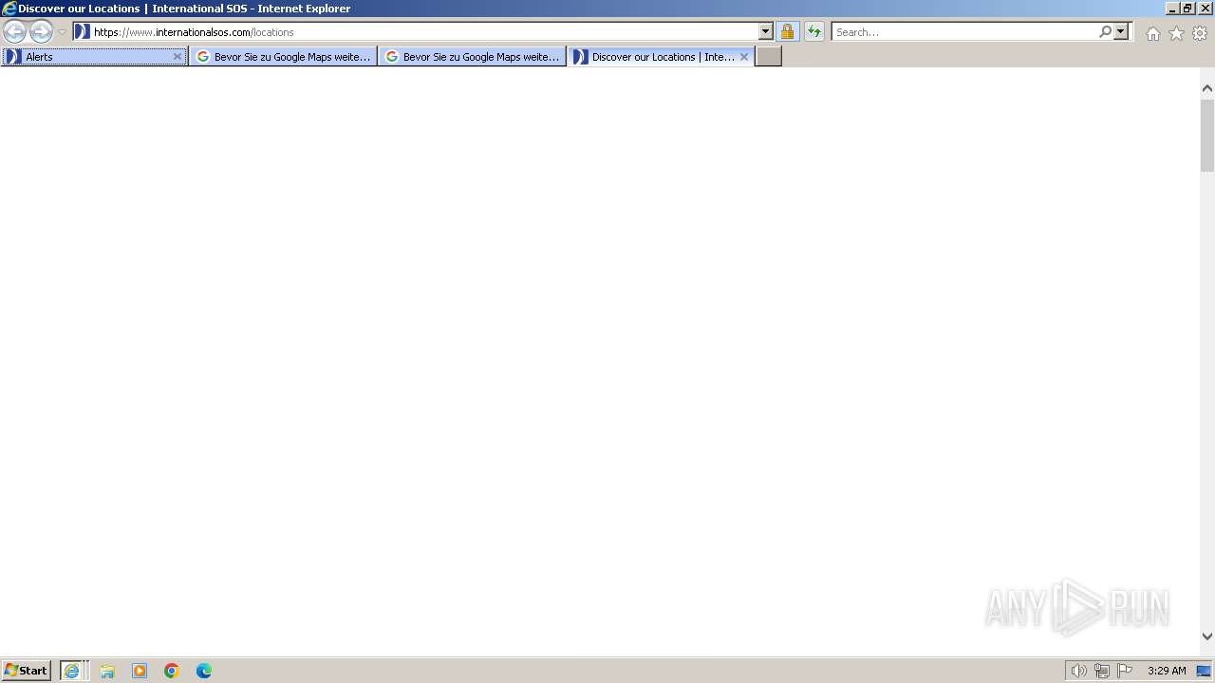The width and height of the screenshot is (1215, 683).
Task: Click the IE icon in title bar
Action: [x=9, y=9]
